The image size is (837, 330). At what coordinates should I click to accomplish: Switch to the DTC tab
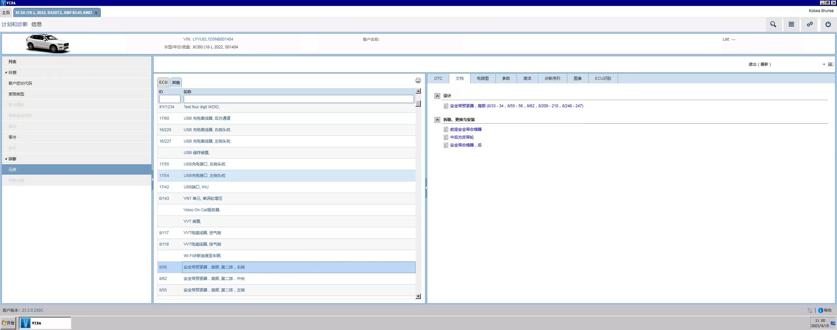(438, 78)
